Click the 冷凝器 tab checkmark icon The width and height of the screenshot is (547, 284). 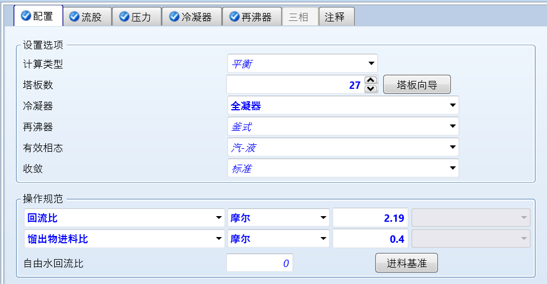click(x=173, y=17)
